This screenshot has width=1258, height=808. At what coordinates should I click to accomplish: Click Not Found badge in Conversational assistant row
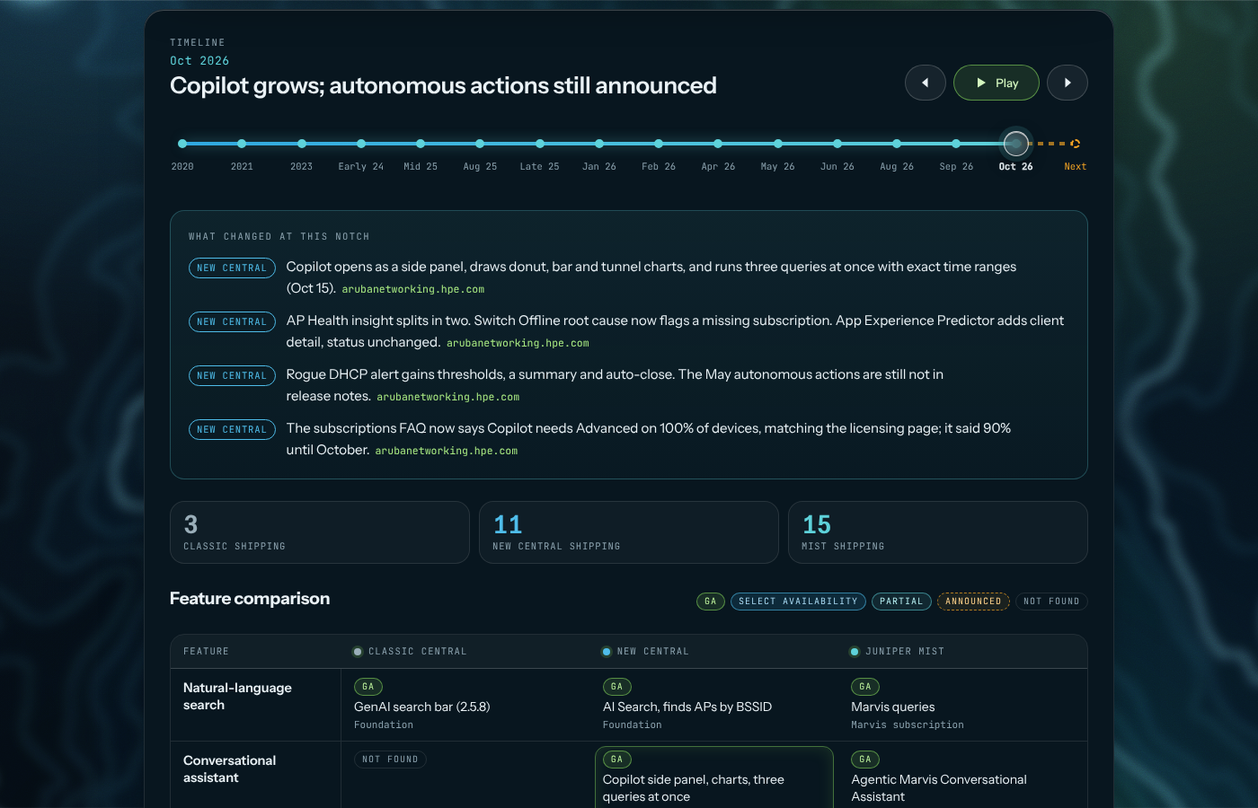pyautogui.click(x=390, y=760)
